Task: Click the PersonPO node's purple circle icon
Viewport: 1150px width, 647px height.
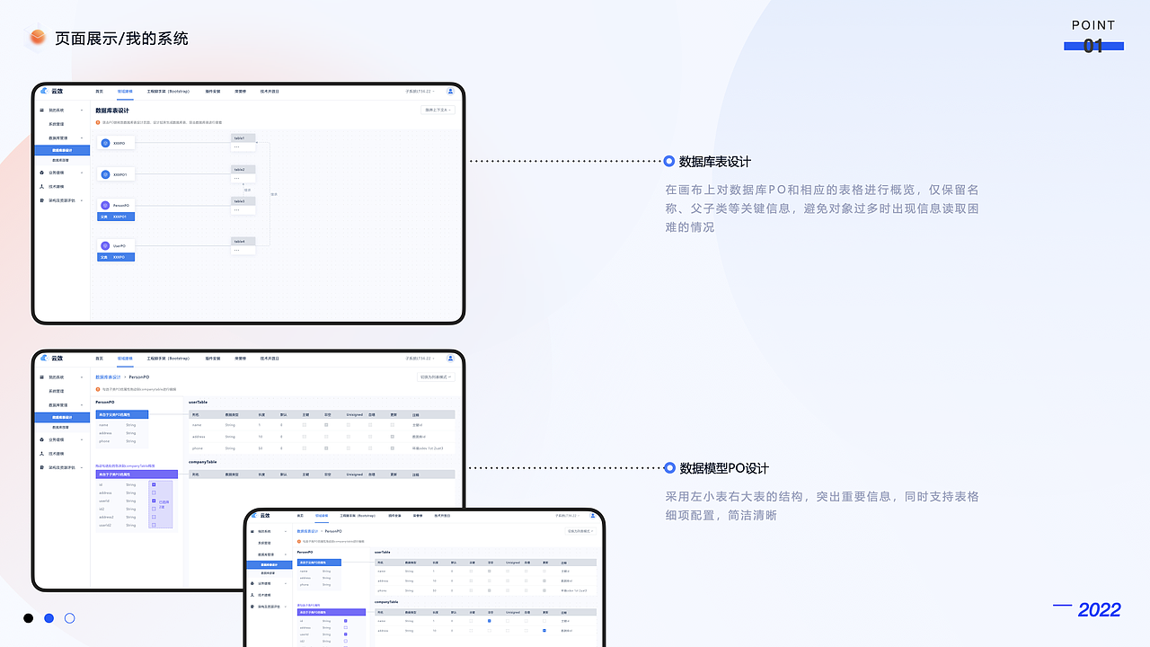Action: tap(105, 206)
